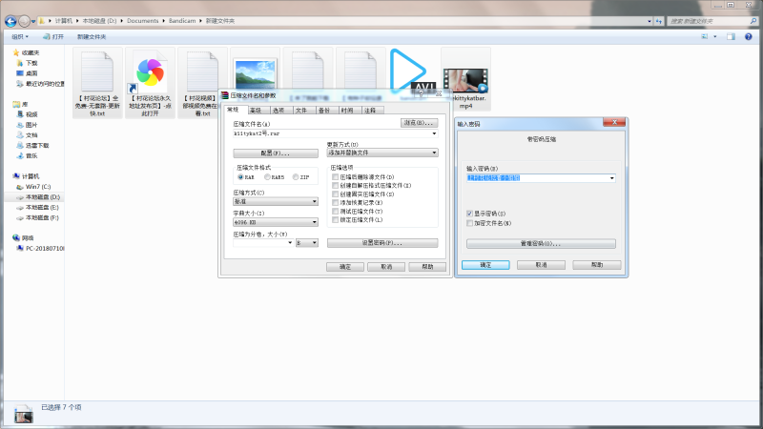Click the Set password (设置密码) button

pyautogui.click(x=382, y=243)
